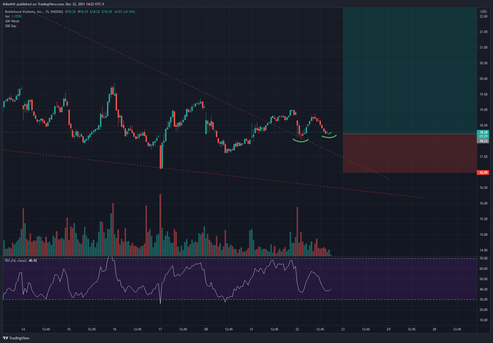Click the 20.00 price axis label
This screenshot has height=343, width=493.
tap(483, 79)
